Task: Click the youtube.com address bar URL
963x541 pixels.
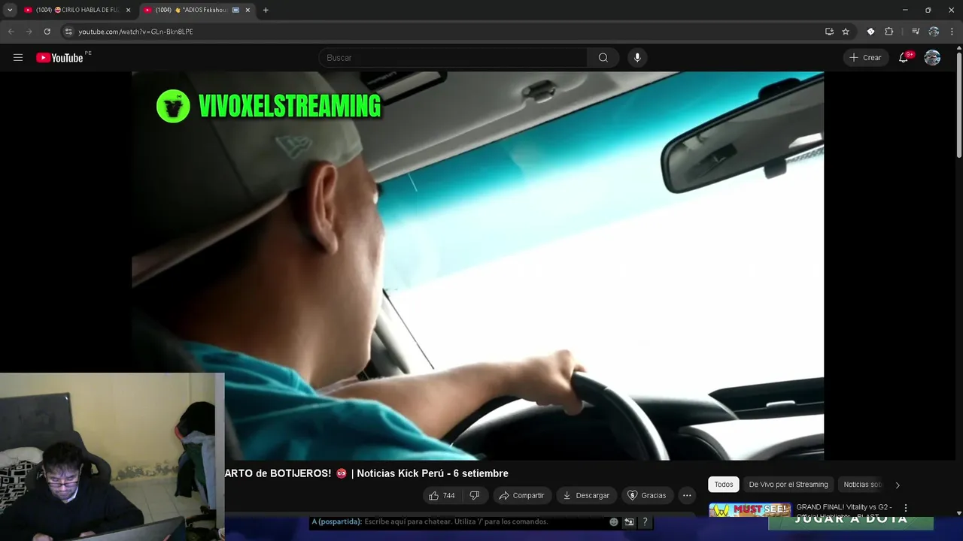Action: [135, 32]
